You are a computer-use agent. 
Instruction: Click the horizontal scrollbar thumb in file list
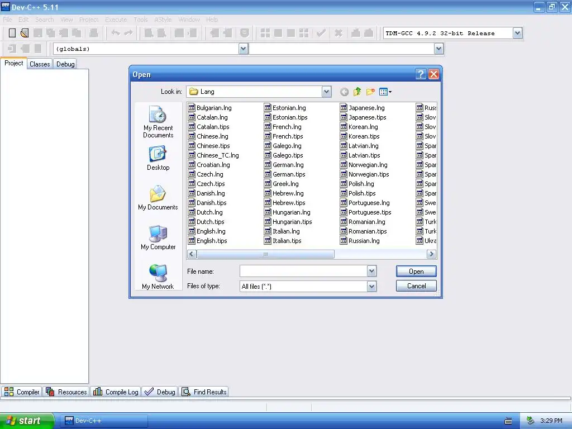pyautogui.click(x=265, y=254)
